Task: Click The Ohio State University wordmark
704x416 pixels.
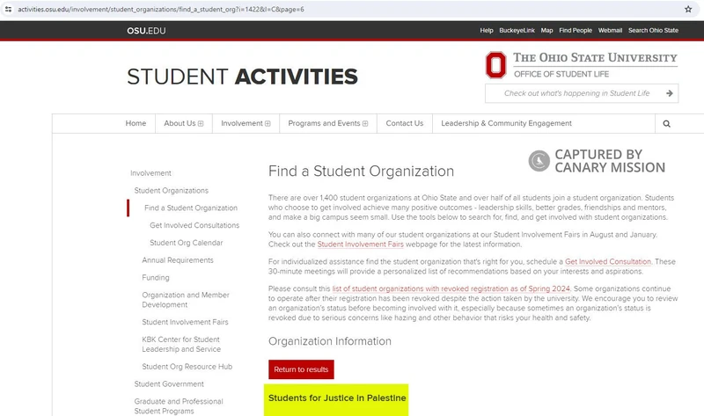Action: pyautogui.click(x=595, y=58)
